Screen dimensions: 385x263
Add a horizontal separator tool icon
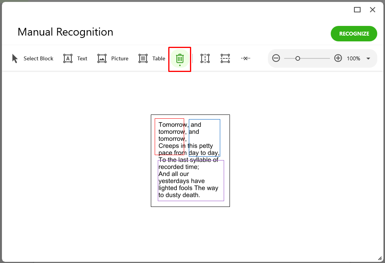pos(225,58)
